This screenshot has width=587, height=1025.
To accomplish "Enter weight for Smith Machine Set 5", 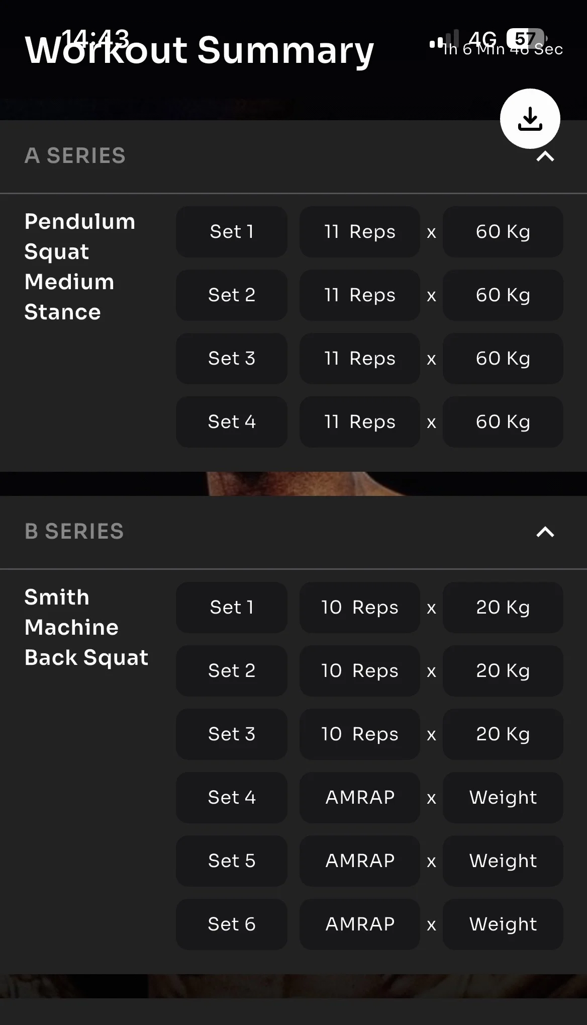I will click(x=503, y=861).
